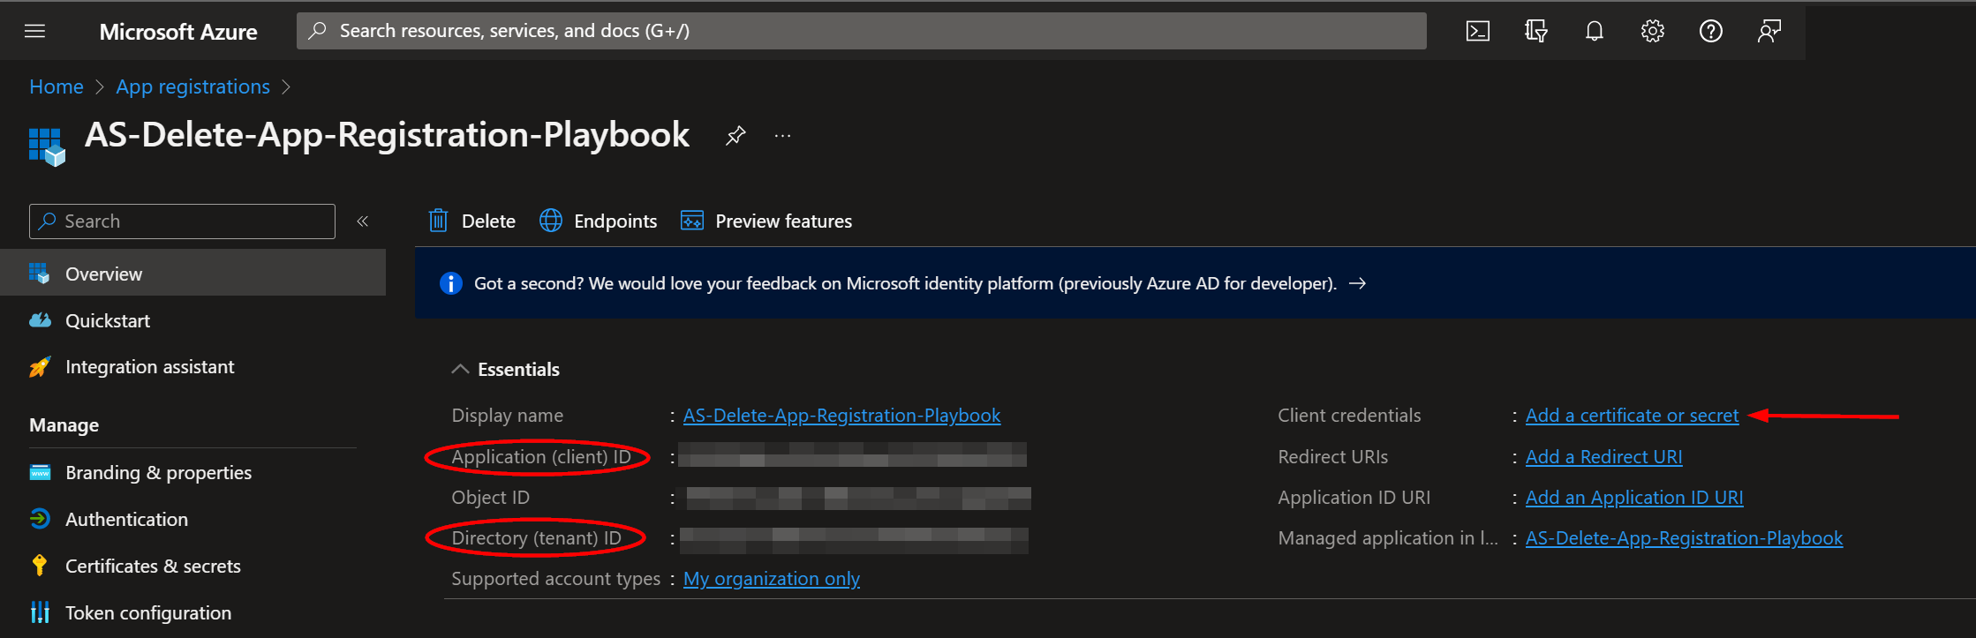Click Add an Application ID URI link

pos(1634,498)
